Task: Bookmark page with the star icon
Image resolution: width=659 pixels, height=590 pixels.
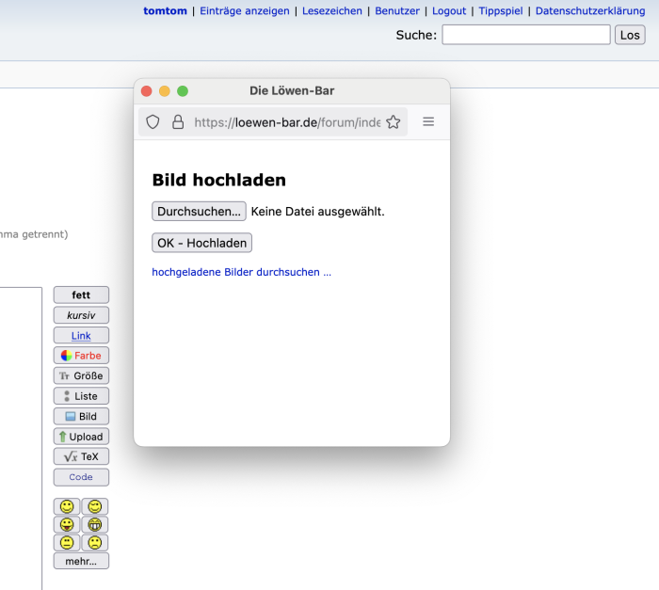Action: coord(394,122)
